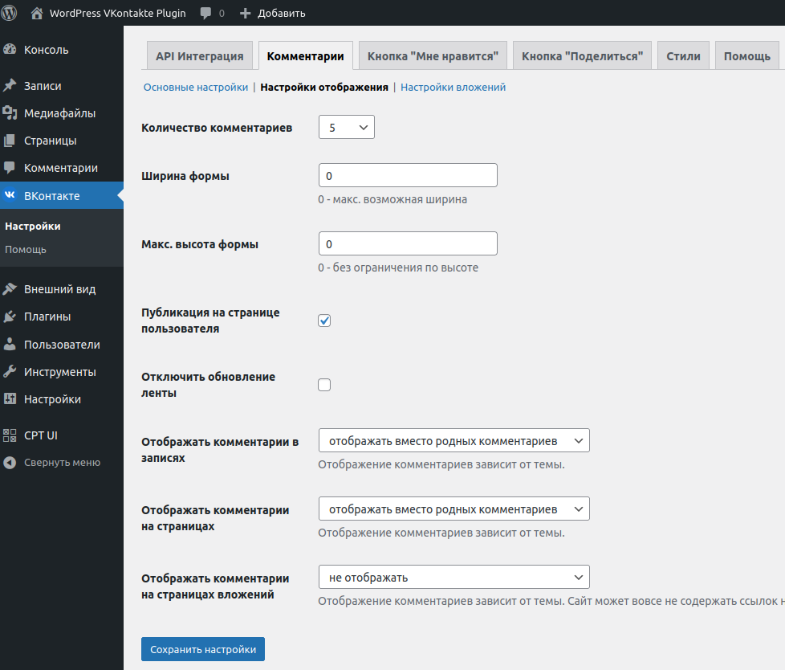785x670 pixels.
Task: Click the Комментарии speech bubble sidebar icon
Action: 10,167
